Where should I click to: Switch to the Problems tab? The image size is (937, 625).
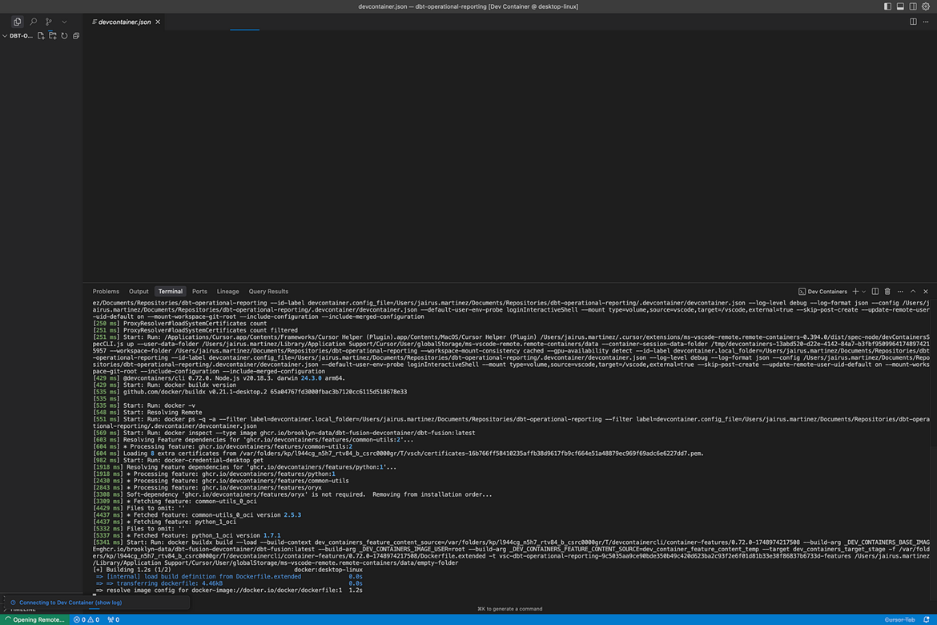tap(105, 291)
